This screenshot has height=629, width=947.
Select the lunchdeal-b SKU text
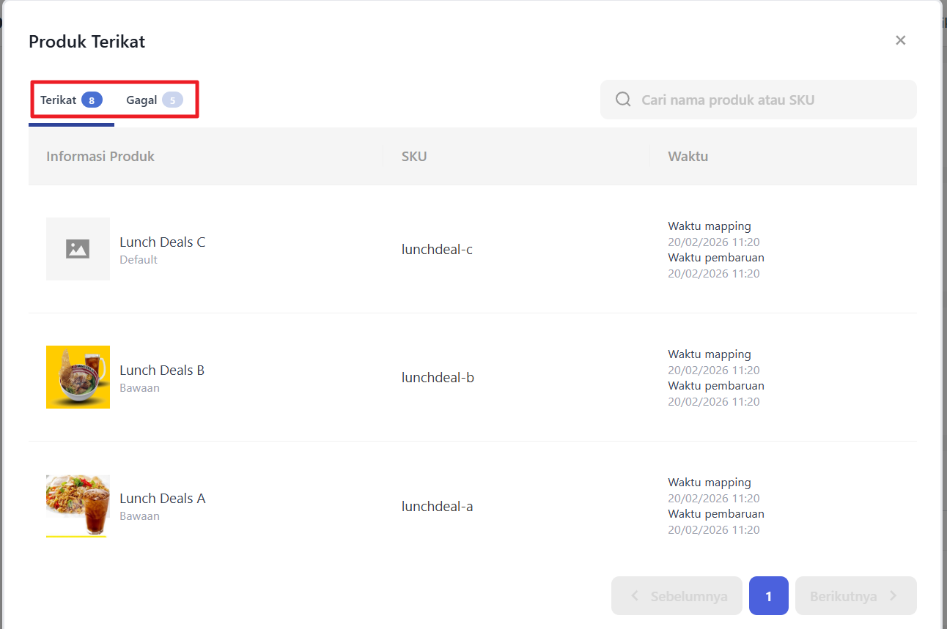438,378
